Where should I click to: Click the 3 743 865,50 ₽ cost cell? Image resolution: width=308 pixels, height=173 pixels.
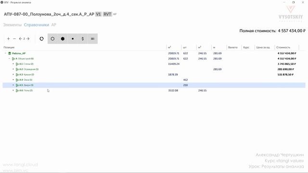pyautogui.click(x=287, y=64)
